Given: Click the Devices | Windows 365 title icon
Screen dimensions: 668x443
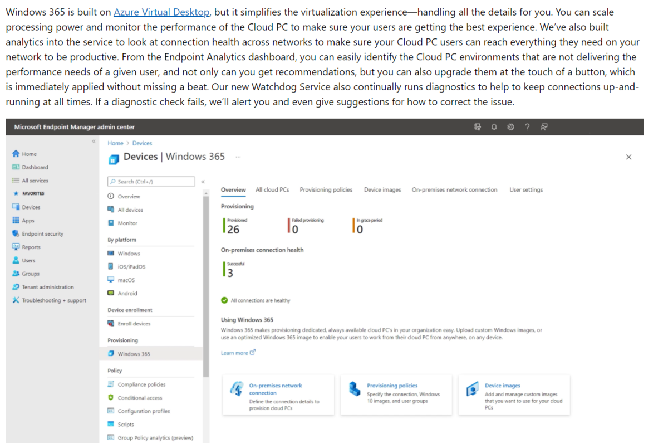Looking at the screenshot, I should coord(114,159).
